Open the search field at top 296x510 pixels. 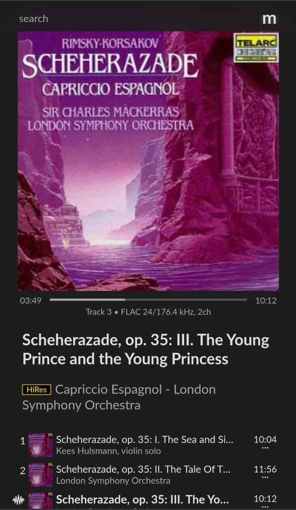click(34, 19)
